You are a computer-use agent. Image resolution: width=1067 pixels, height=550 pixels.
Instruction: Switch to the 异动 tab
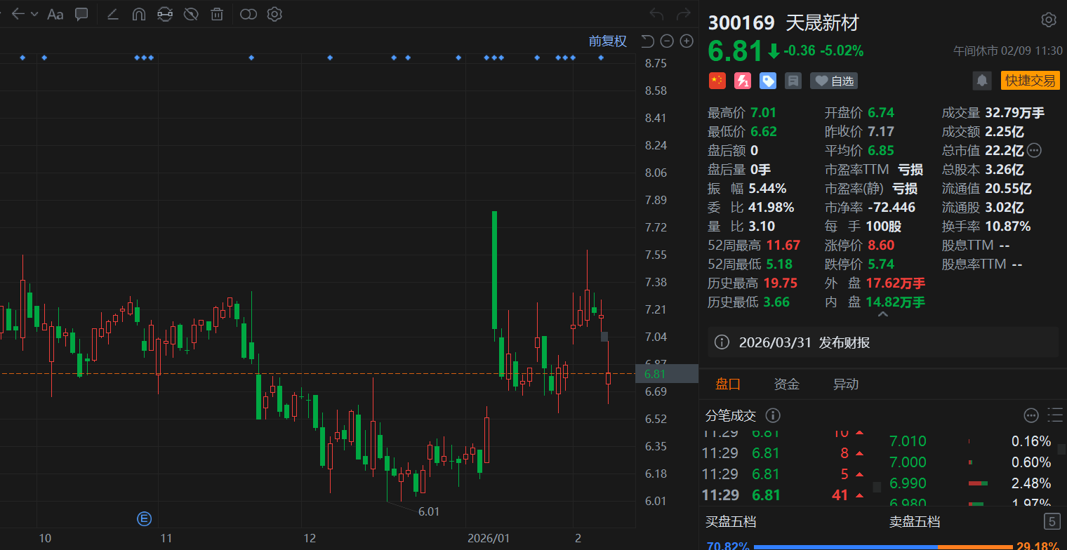[845, 384]
